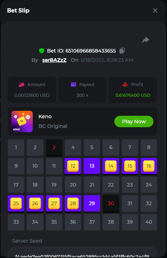Click the Profit hand icon

[x=125, y=85]
